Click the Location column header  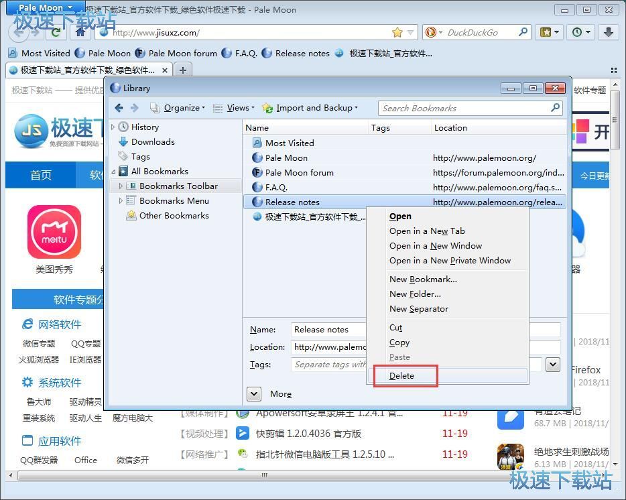point(499,128)
